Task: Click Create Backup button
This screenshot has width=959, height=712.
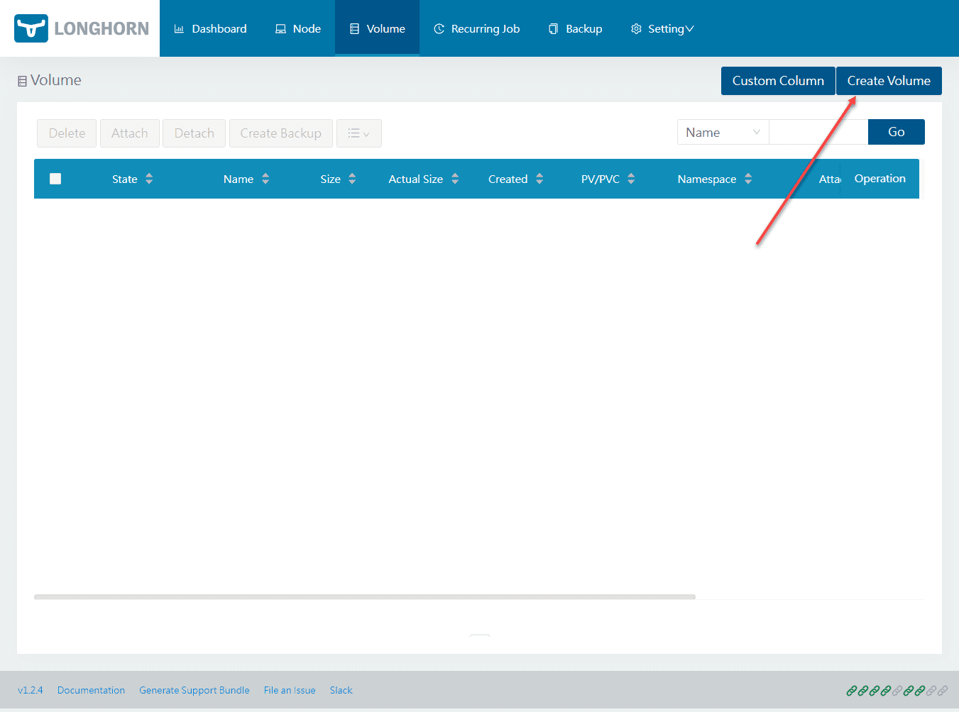Action: coord(281,133)
